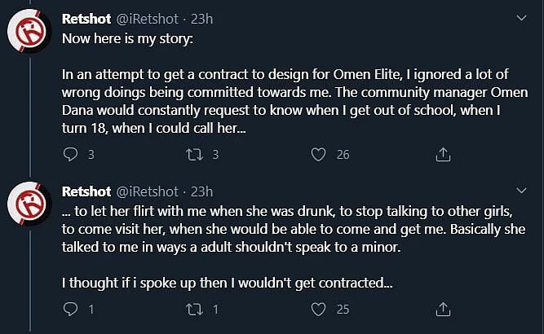Open the tweet text starting "In an attempt"
The height and width of the screenshot is (334, 544).
[295, 101]
